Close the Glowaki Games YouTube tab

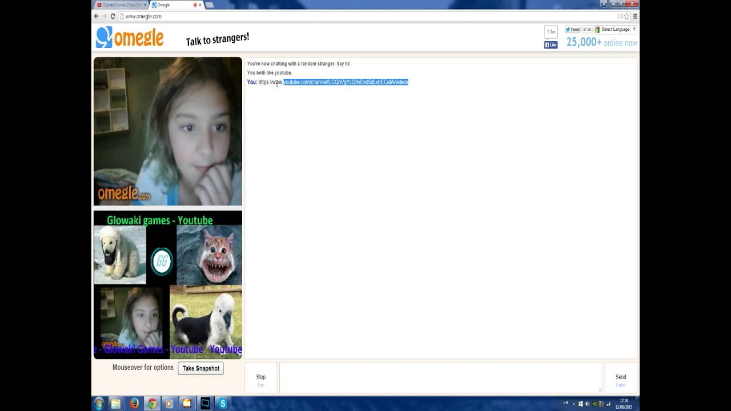coord(145,5)
